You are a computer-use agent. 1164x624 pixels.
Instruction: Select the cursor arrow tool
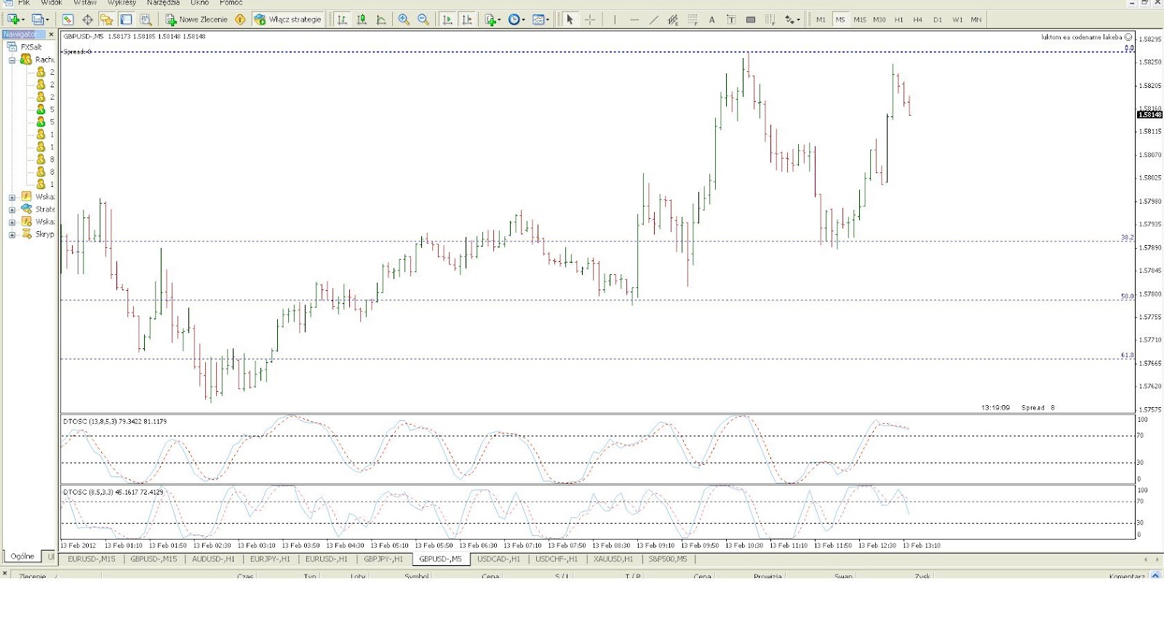pyautogui.click(x=570, y=20)
